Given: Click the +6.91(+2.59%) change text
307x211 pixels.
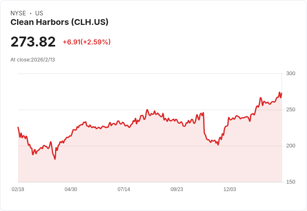Looking at the screenshot, I should [87, 42].
